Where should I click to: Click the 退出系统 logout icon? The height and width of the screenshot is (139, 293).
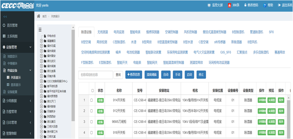(x=280, y=5)
